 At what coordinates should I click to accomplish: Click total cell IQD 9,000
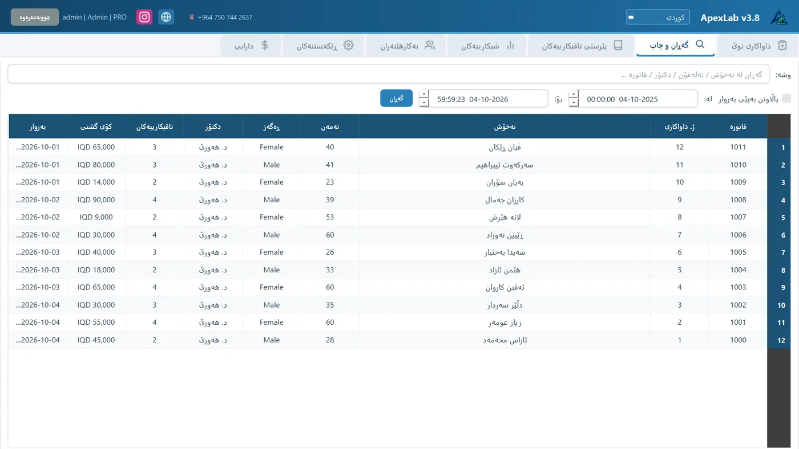[96, 217]
